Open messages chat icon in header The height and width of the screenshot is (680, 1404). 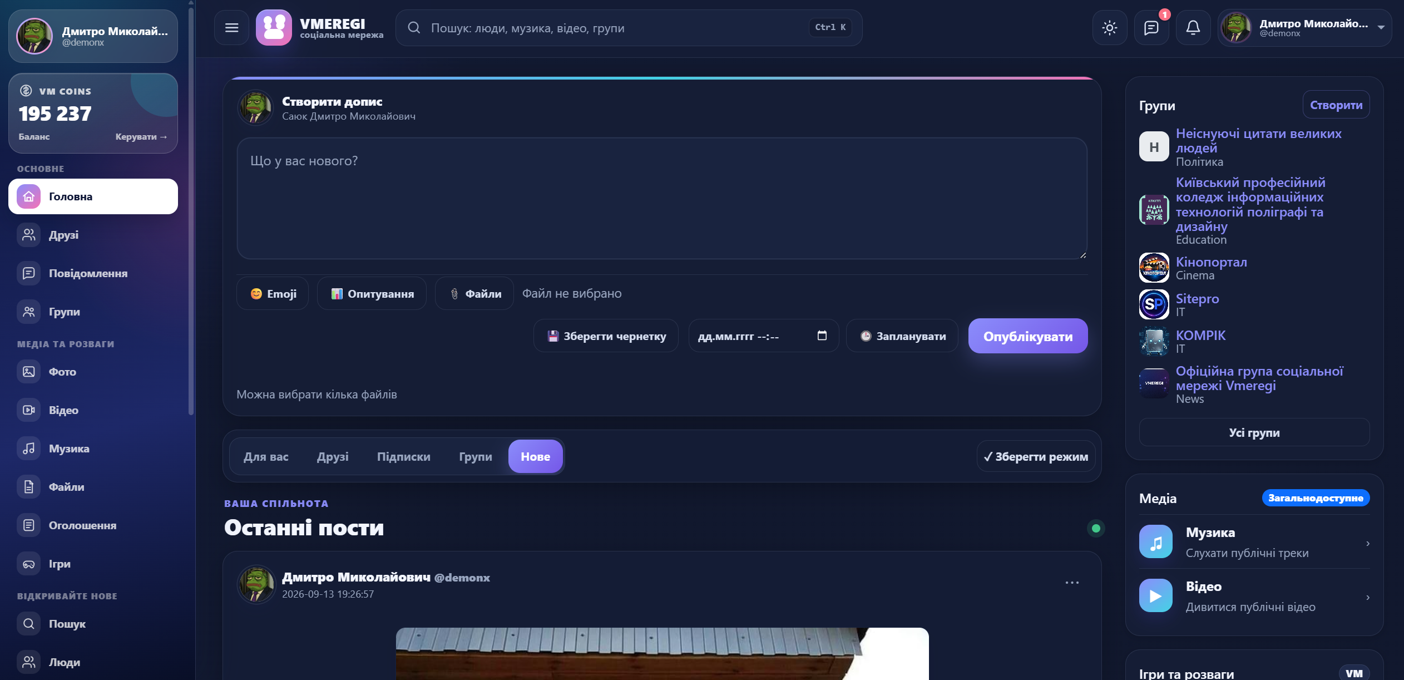point(1151,28)
